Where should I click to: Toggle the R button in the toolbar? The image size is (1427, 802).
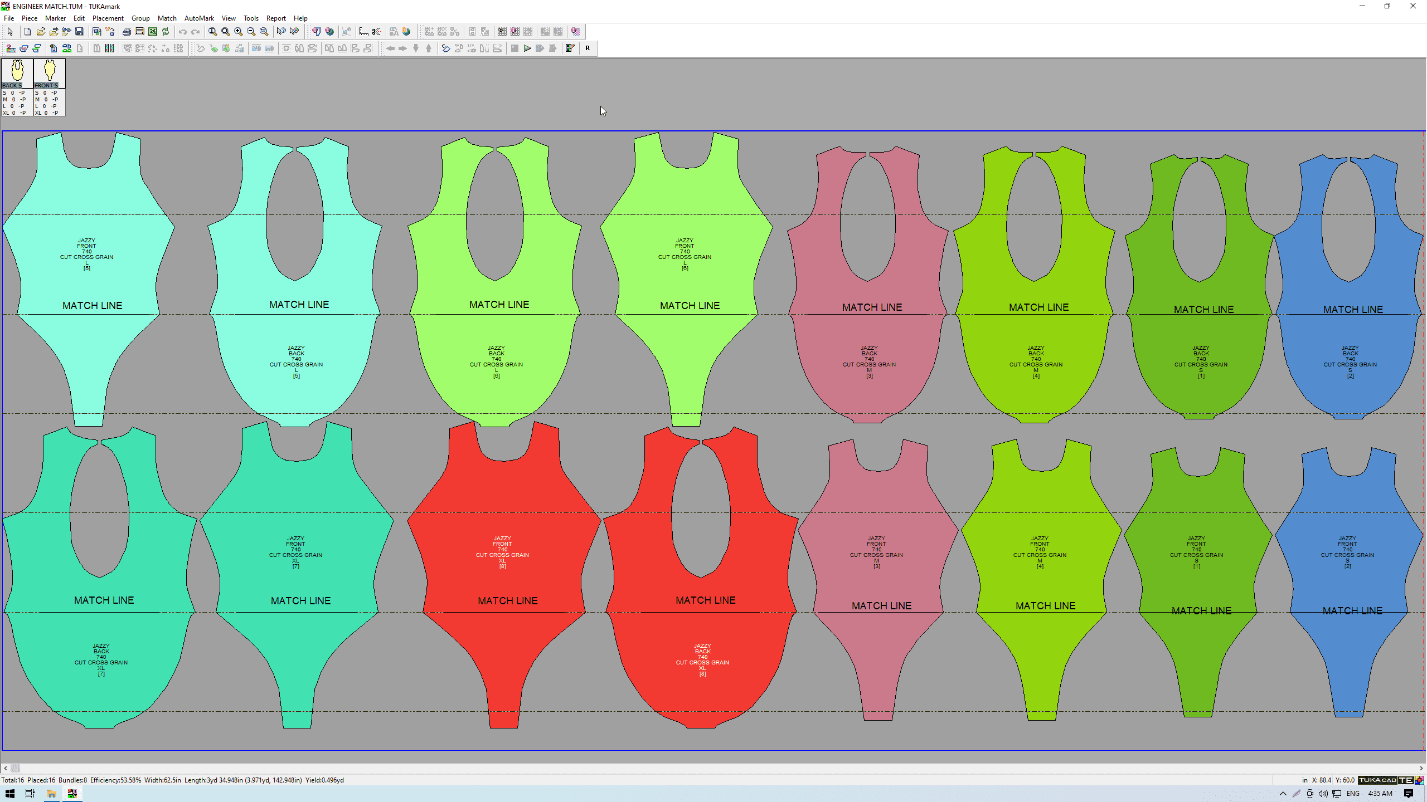pos(588,48)
